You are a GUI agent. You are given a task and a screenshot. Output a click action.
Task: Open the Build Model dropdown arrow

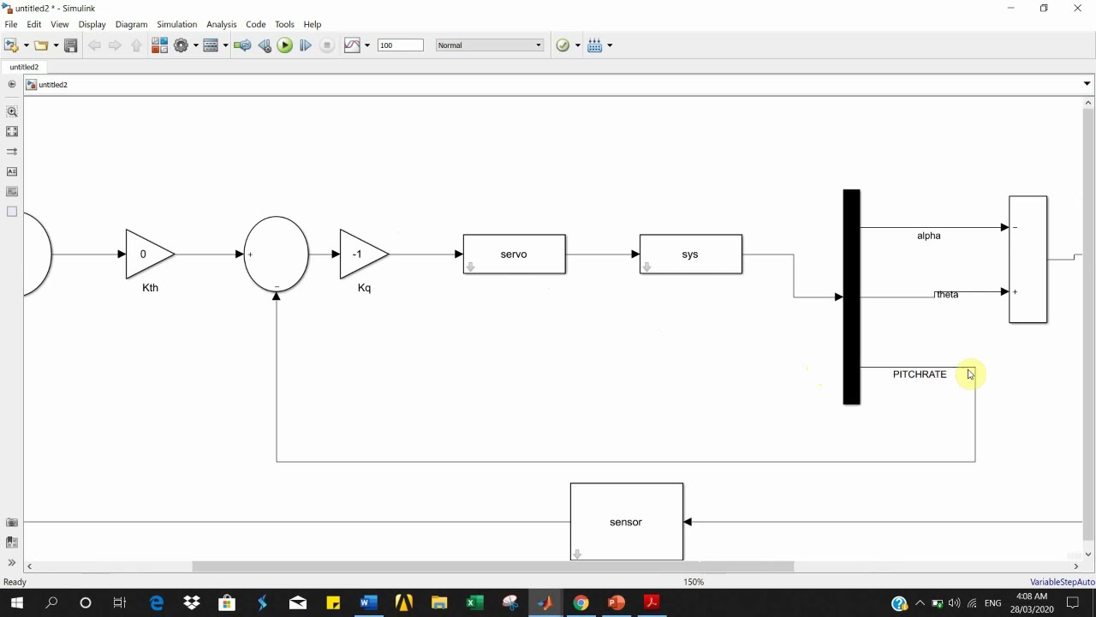[610, 45]
